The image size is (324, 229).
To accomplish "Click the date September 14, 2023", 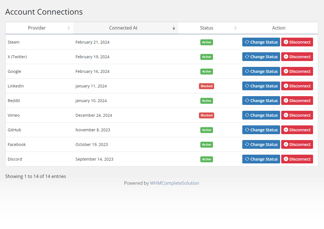I will (94, 159).
